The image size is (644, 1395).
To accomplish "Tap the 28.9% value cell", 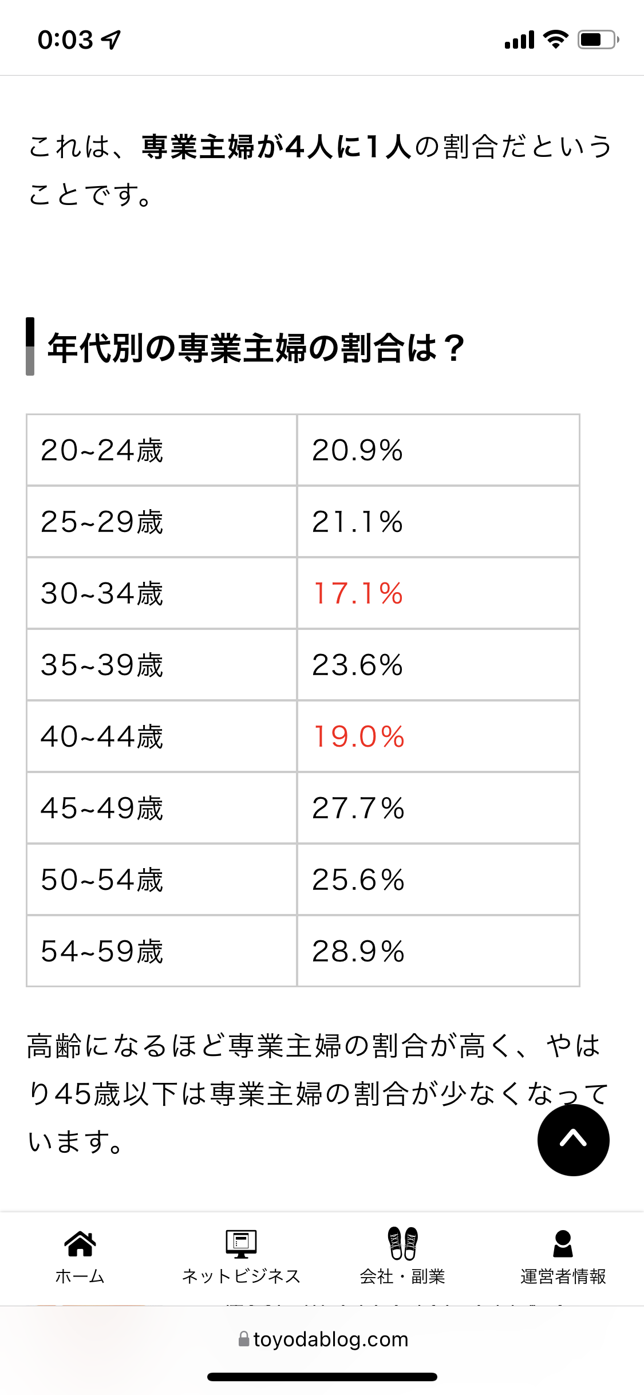I will coord(438,951).
